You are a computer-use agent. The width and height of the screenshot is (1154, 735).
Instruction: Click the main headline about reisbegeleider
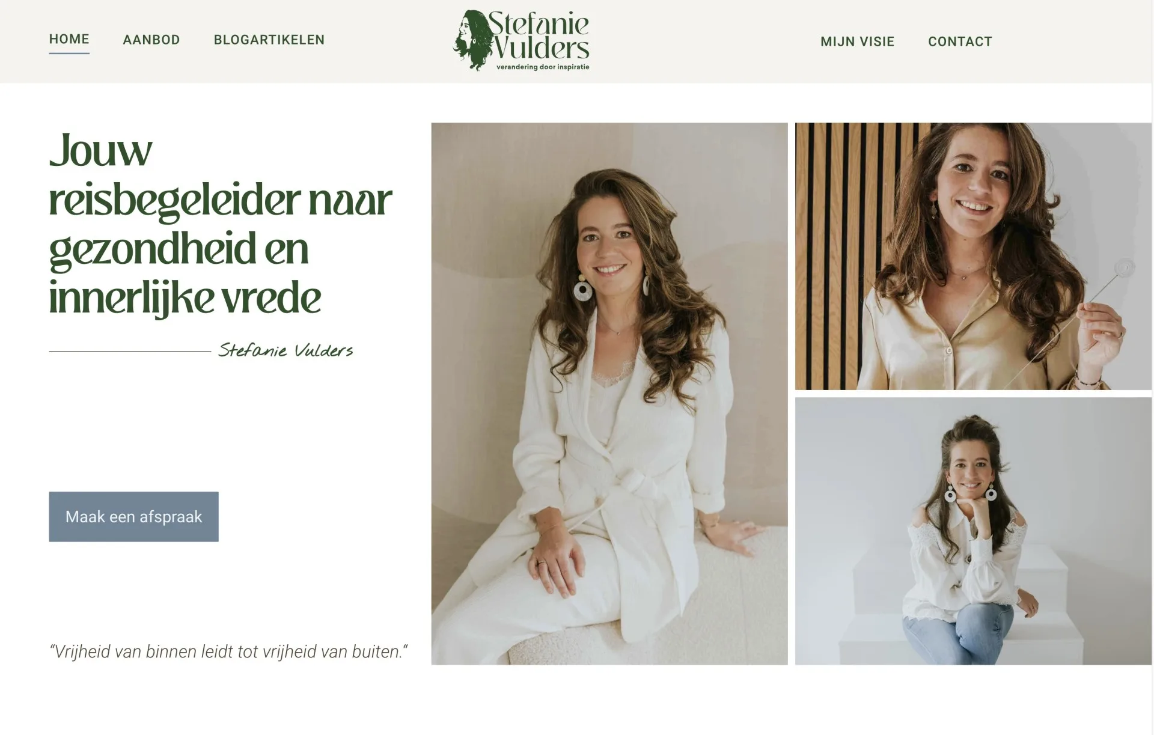[221, 225]
